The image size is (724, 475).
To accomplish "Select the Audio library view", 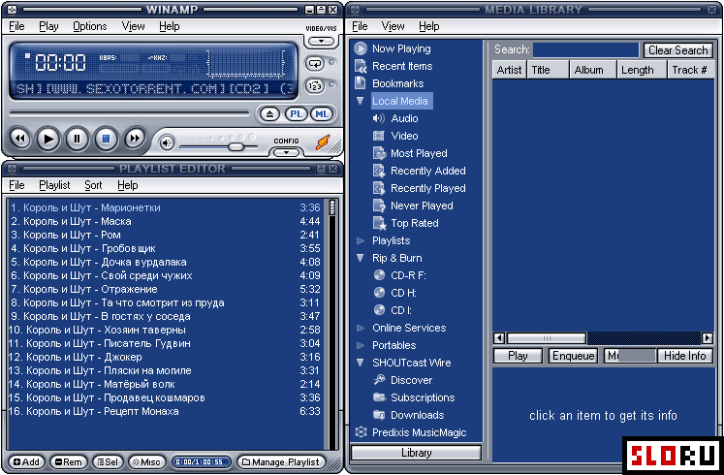I will (x=404, y=118).
